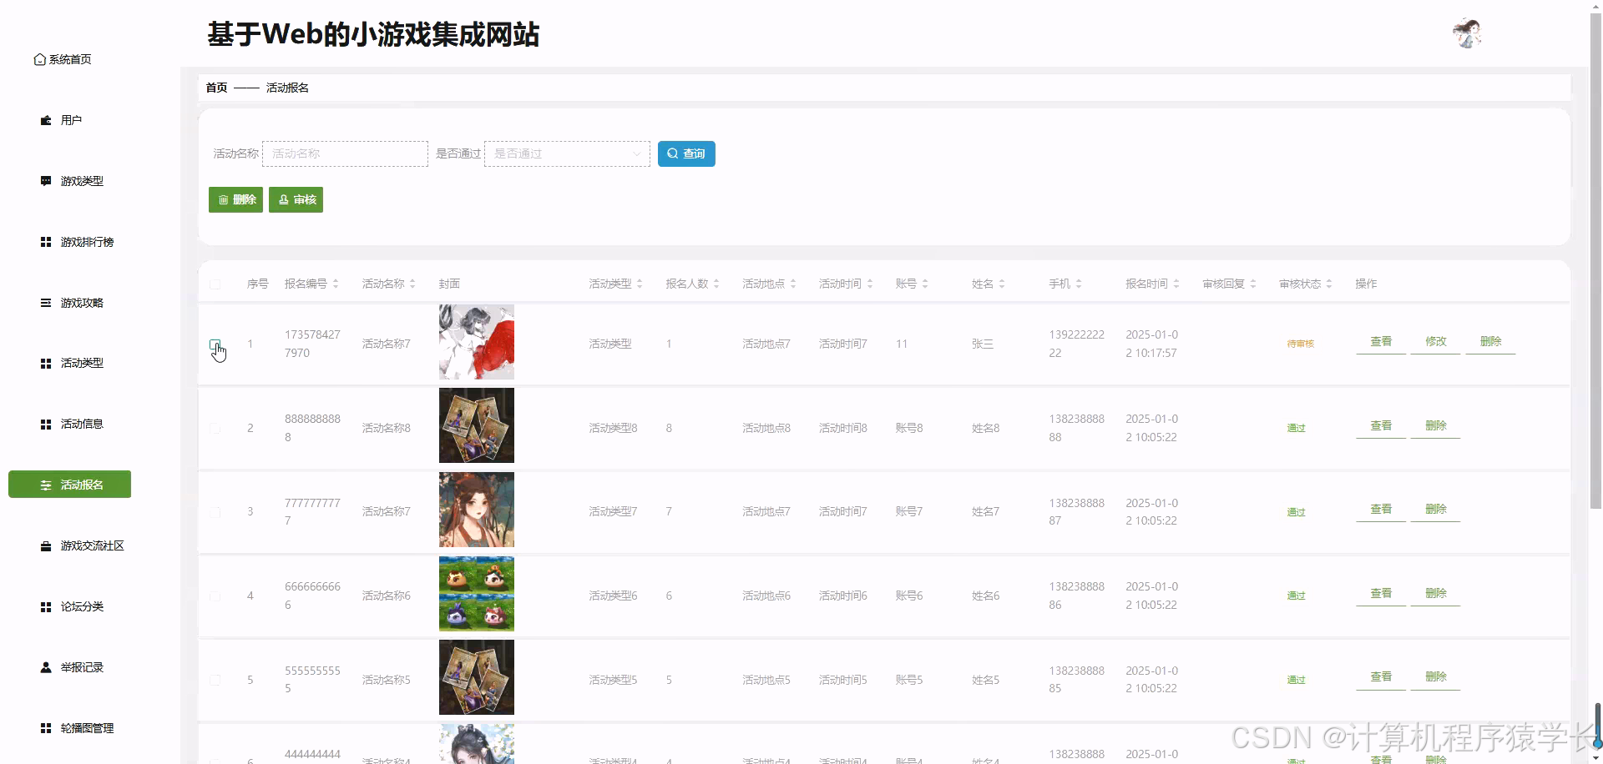Open the 是否通过 dropdown
The image size is (1603, 764).
pos(567,153)
